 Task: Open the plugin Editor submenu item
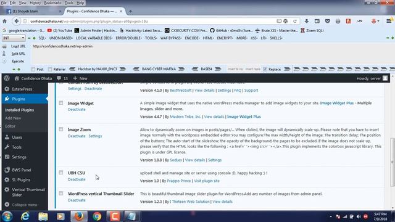point(10,126)
